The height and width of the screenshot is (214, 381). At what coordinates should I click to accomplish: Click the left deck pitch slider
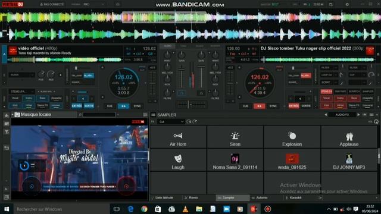[x=152, y=84]
